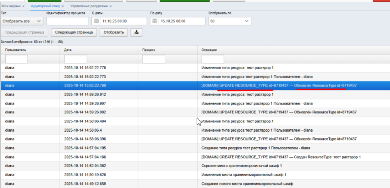Viewport: 390px width, 188px height.
Task: Go to Следующая страница
Action: (74, 32)
